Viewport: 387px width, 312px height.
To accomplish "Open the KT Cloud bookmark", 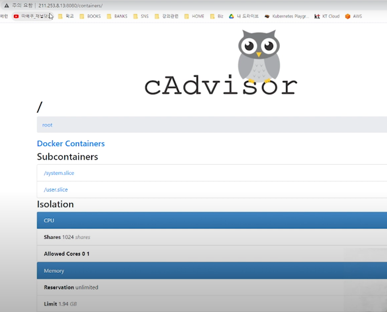I will [327, 16].
